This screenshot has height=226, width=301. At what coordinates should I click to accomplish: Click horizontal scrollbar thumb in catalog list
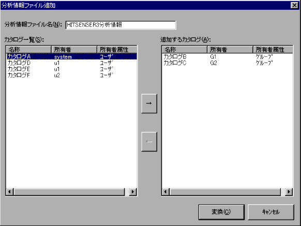(69, 192)
